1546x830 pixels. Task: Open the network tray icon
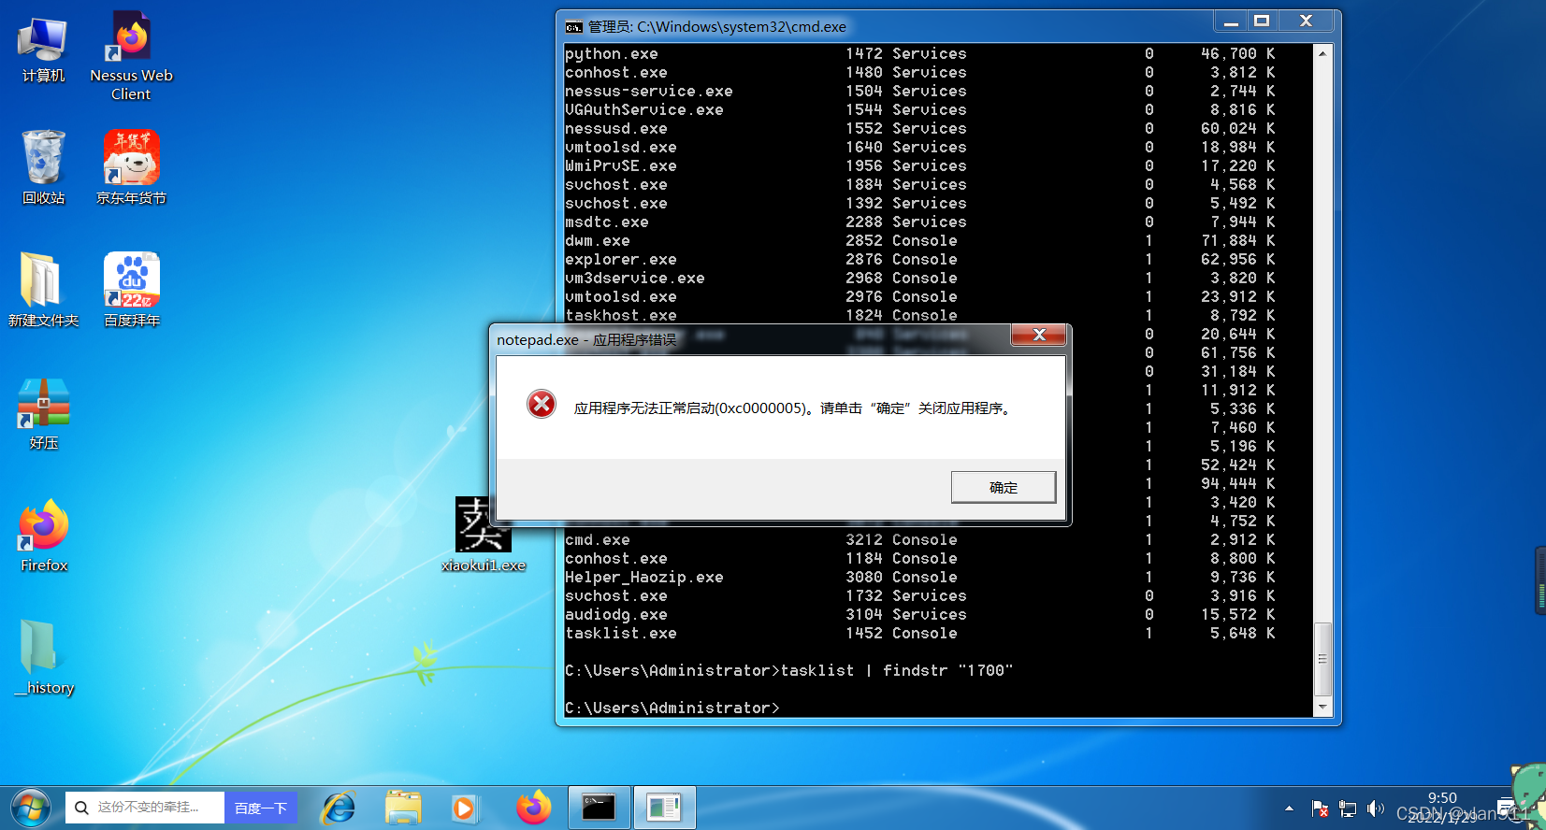point(1348,809)
